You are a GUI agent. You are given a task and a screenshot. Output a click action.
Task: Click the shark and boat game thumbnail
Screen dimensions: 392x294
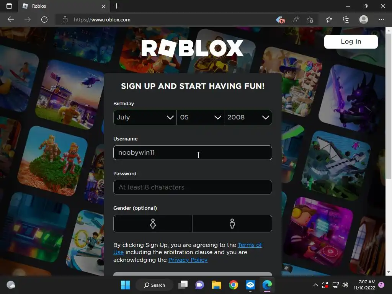pos(336,165)
